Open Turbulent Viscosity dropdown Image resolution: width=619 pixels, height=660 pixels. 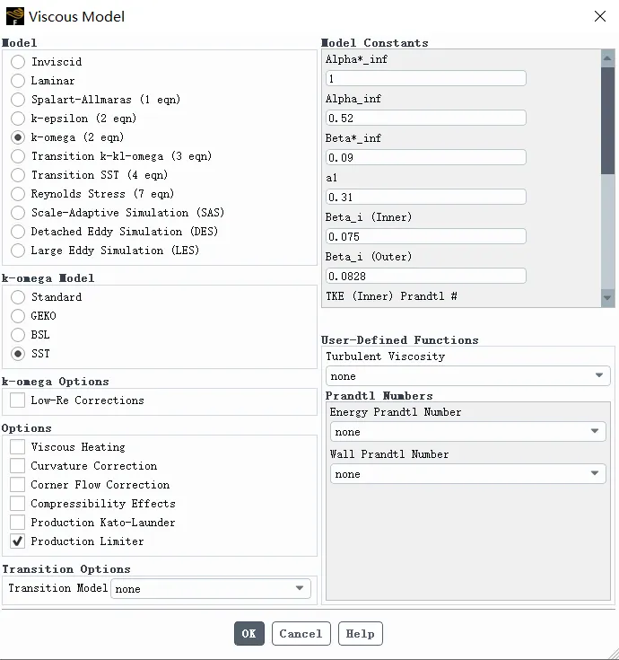(467, 376)
